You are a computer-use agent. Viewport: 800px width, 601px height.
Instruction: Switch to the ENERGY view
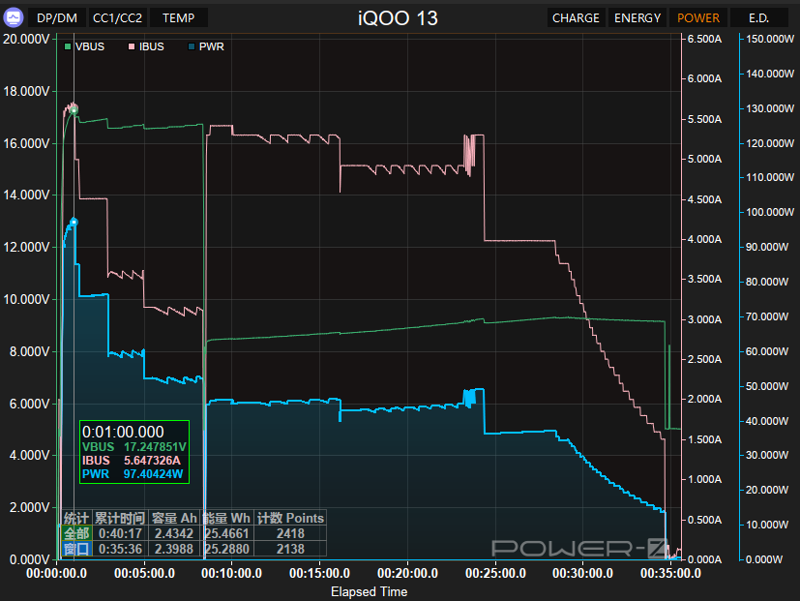637,17
